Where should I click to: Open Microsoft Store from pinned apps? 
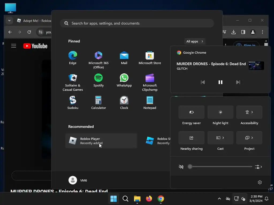coord(150,58)
